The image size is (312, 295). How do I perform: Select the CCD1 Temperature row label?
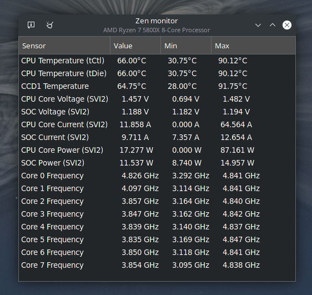pos(55,86)
